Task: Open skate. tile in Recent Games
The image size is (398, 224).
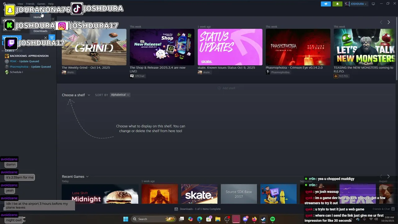Action: coord(199,194)
